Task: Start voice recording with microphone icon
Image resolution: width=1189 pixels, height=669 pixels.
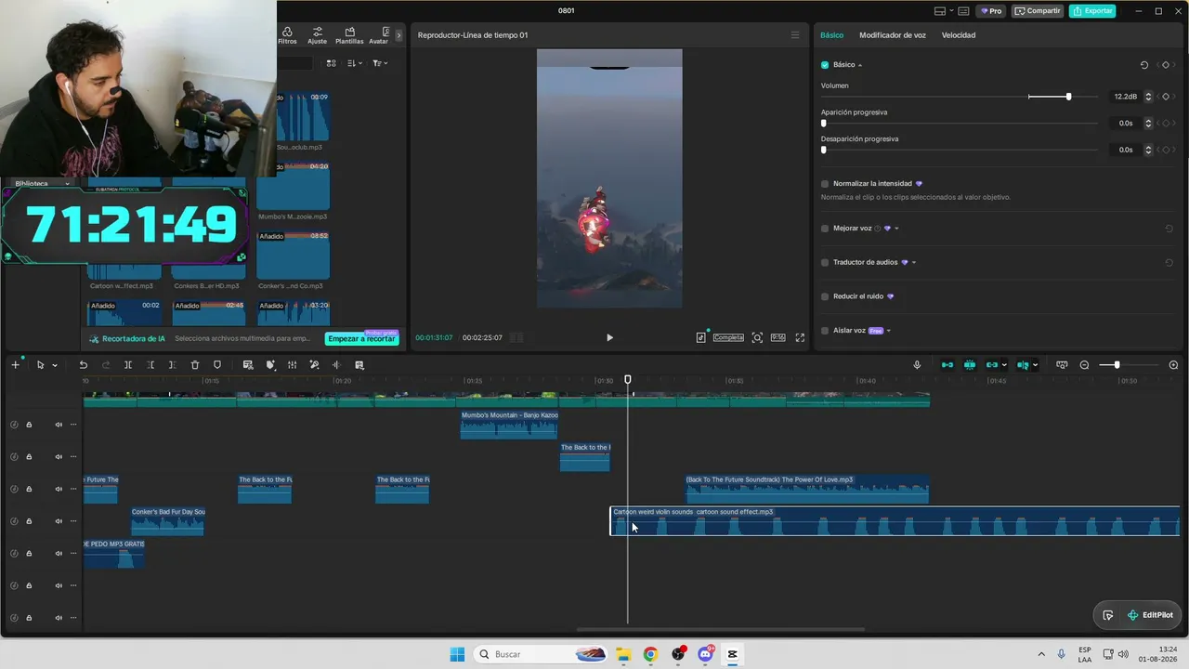Action: 917,365
